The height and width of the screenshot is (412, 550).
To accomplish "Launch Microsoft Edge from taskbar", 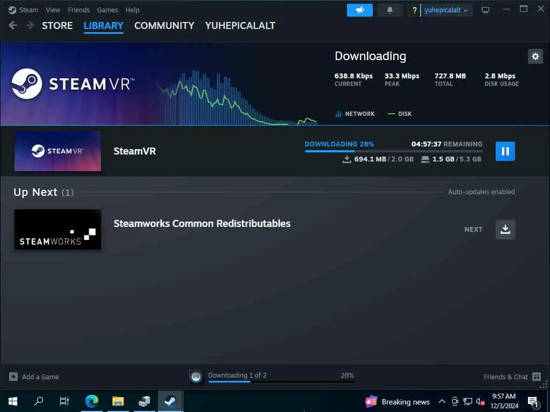I will tap(91, 401).
